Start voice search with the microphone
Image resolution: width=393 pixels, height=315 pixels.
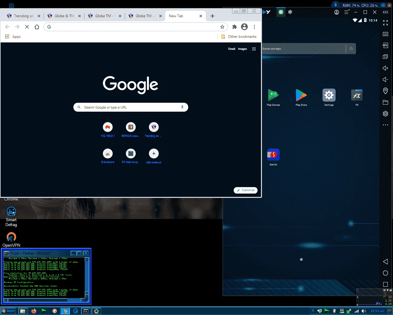click(x=182, y=107)
